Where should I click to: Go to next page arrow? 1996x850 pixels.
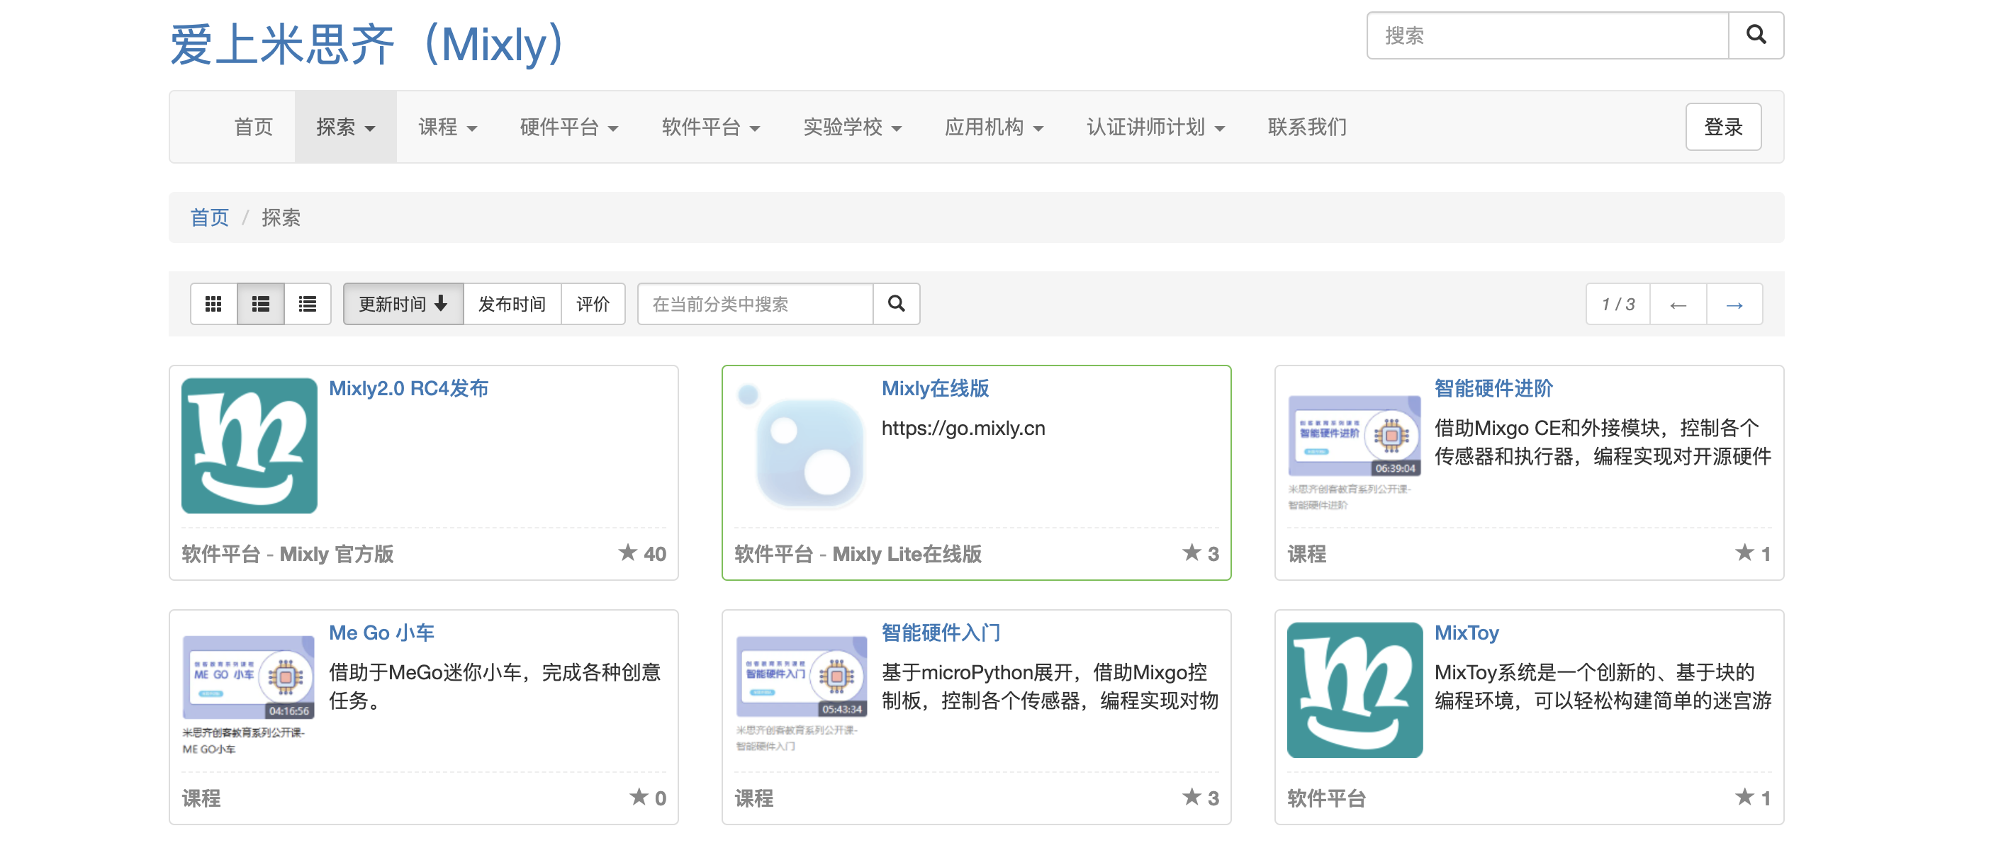pos(1734,305)
